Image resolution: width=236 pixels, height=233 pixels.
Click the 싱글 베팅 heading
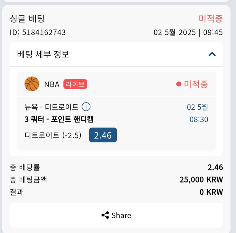pos(27,19)
